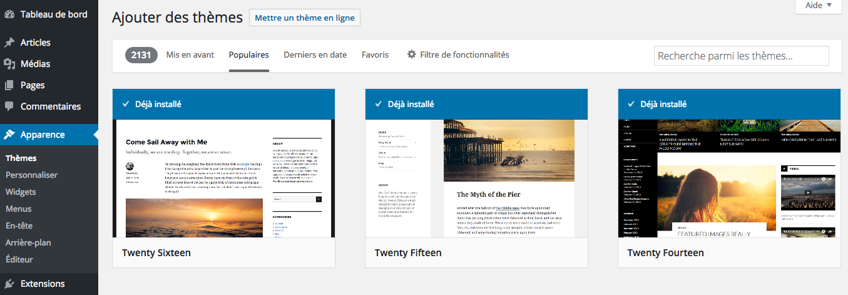This screenshot has height=295, width=848.
Task: Click the Ajouter des thèmes heading
Action: pyautogui.click(x=177, y=18)
